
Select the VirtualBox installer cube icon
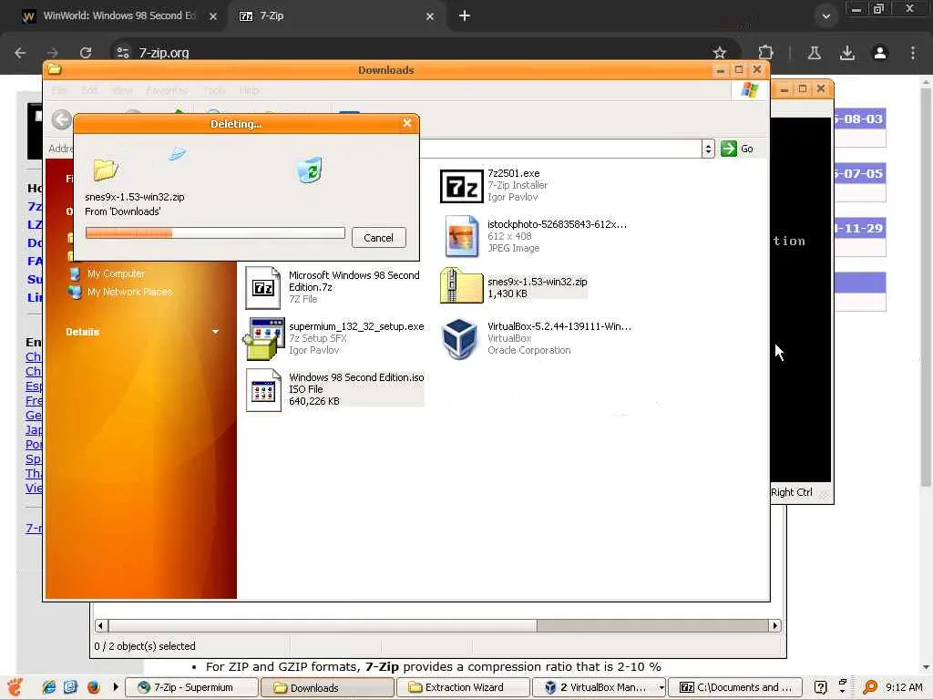coord(459,338)
